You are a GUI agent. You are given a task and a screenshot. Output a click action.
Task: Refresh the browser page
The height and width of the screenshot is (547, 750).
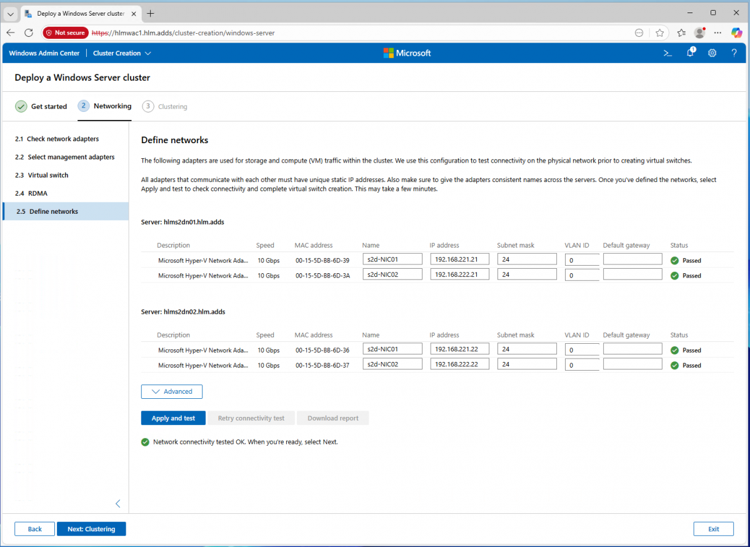pos(29,33)
